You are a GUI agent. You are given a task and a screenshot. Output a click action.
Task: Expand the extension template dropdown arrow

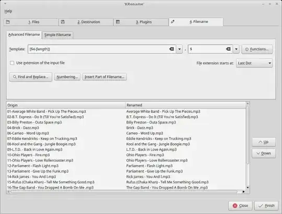click(x=236, y=49)
